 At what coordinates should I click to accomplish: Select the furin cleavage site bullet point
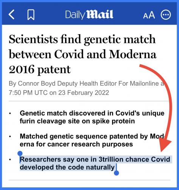coord(92,117)
